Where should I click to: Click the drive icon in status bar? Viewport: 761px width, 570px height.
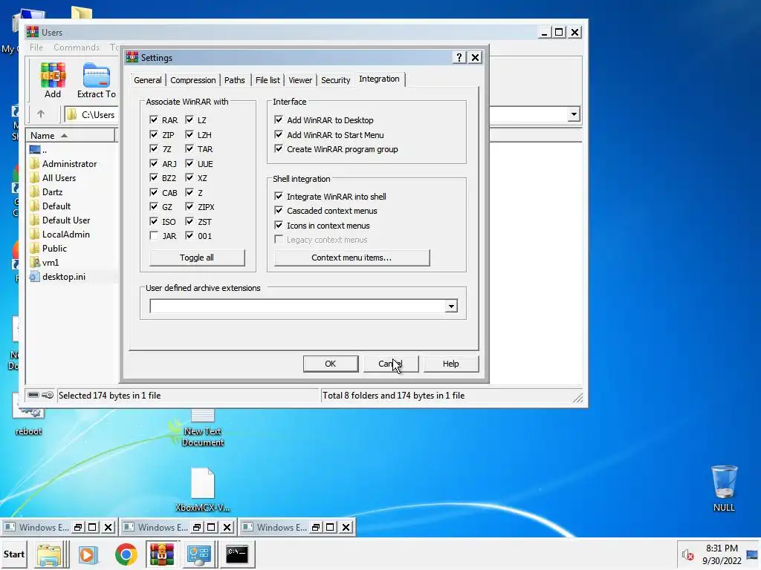pyautogui.click(x=33, y=395)
